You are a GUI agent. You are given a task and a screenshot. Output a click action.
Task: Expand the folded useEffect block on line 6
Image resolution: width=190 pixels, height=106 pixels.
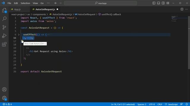click(19, 35)
